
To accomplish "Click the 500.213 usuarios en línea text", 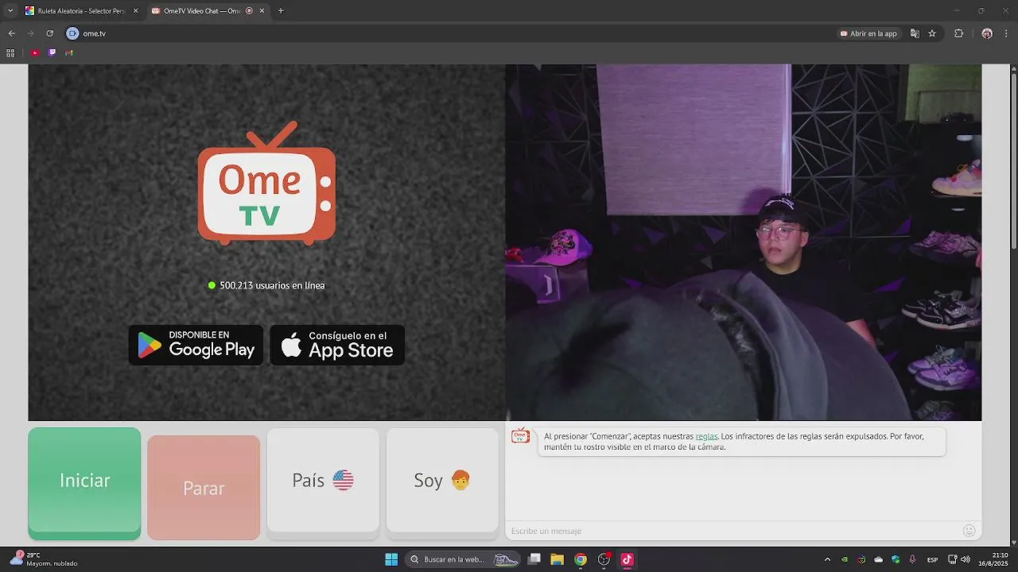I will click(x=272, y=285).
